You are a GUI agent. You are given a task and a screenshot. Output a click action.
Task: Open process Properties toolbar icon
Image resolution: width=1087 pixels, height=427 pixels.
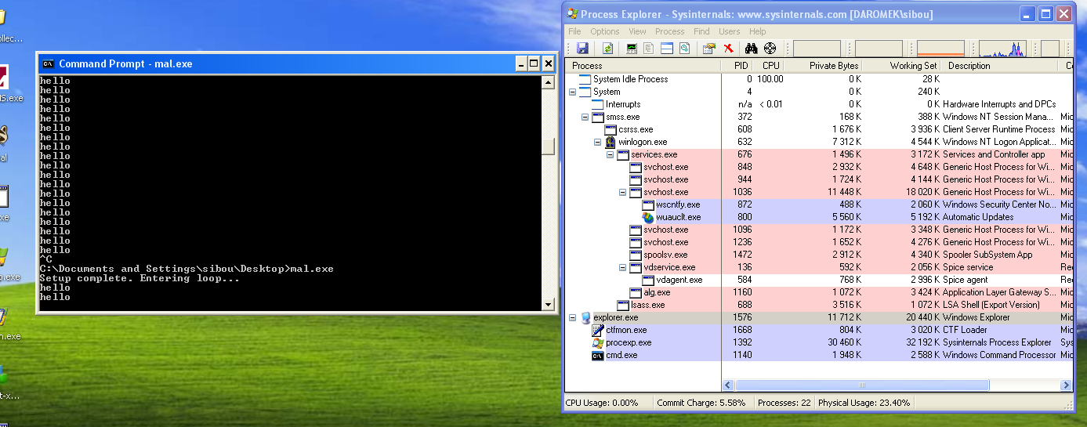tap(708, 49)
